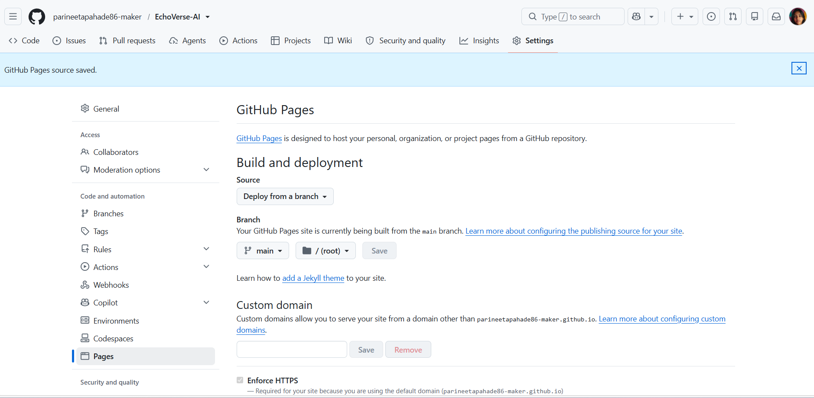Click the 'Type / to search' box
Image resolution: width=814 pixels, height=398 pixels.
[573, 16]
